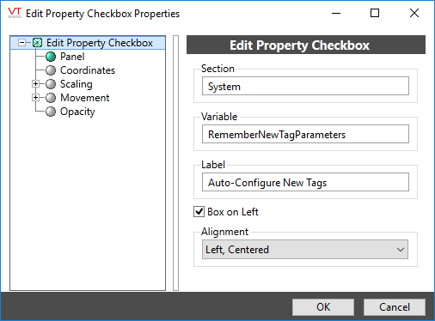
Task: Collapse the Edit Property Checkbox root node
Action: point(21,43)
